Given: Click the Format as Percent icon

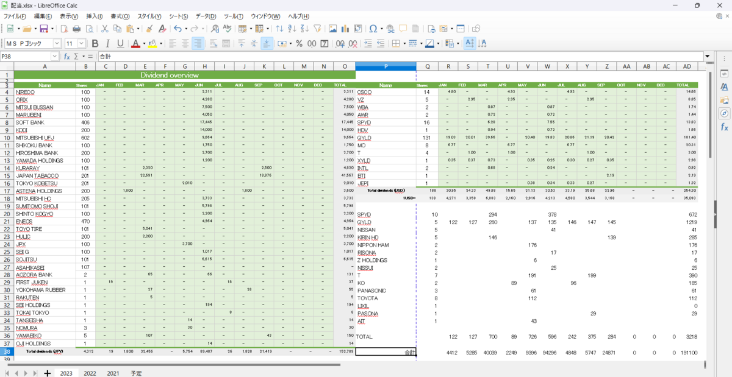Looking at the screenshot, I should tap(299, 43).
